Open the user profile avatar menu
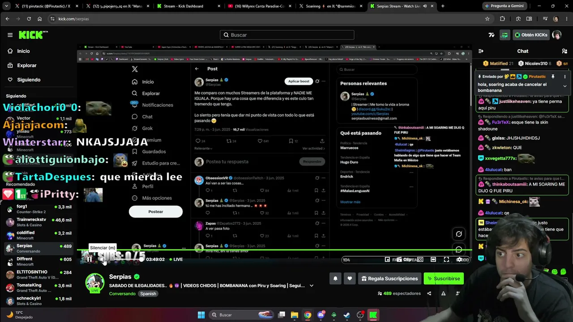573x322 pixels. (x=556, y=35)
